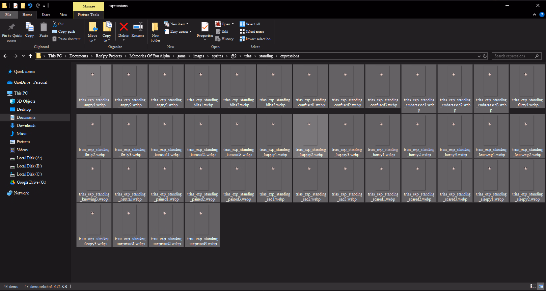
Task: Click Invert selection
Action: pyautogui.click(x=255, y=39)
